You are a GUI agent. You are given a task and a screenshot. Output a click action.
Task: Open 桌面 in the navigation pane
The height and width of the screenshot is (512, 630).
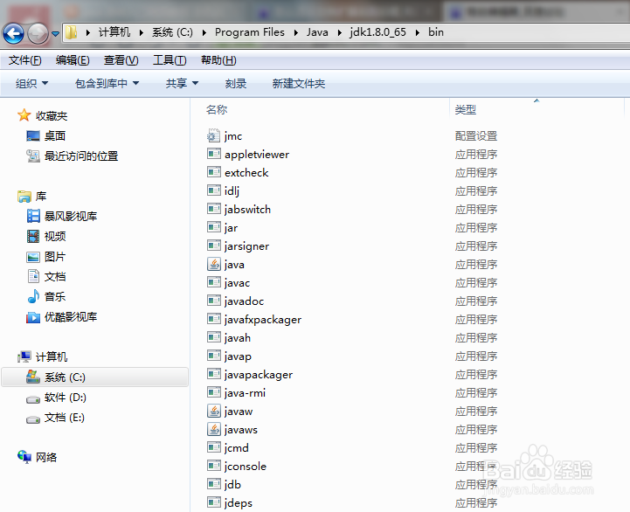pyautogui.click(x=55, y=135)
